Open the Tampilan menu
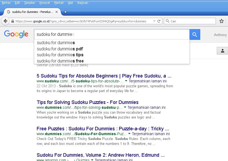Image resolution: width=228 pixels, height=161 pixels. pyautogui.click(x=30, y=3)
